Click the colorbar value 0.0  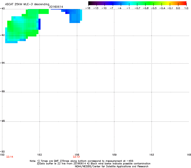point(178,8)
